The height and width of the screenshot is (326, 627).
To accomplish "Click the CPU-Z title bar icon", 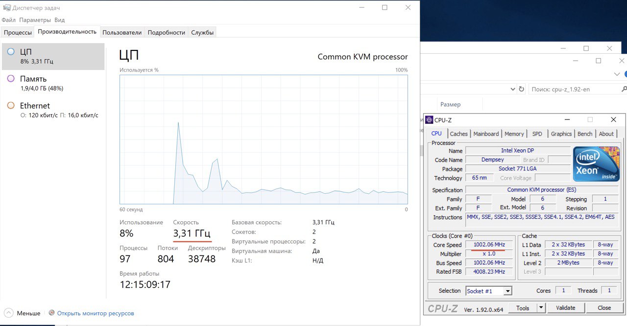I will pos(429,120).
